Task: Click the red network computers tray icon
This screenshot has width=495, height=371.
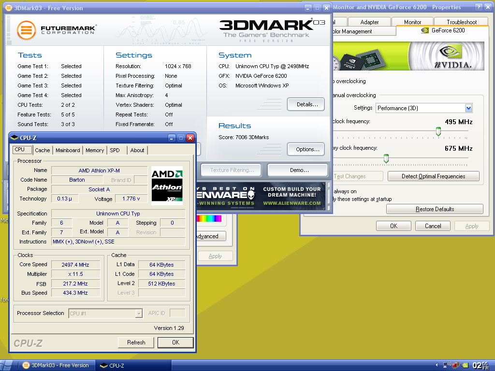Action: 455,365
